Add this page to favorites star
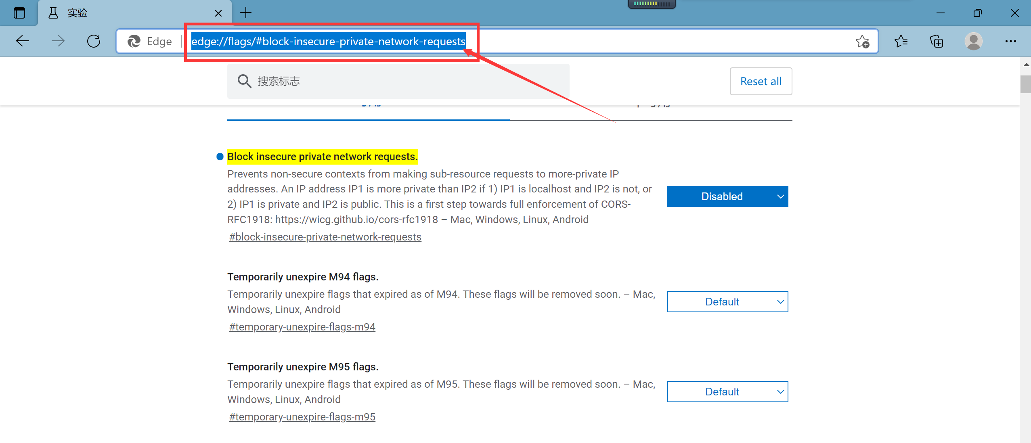This screenshot has width=1031, height=443. pos(862,41)
